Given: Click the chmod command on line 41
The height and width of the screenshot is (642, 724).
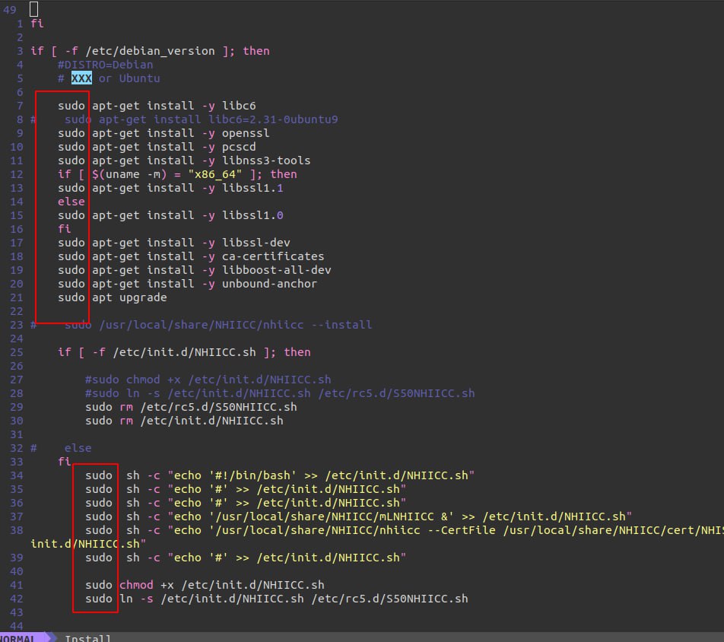Looking at the screenshot, I should point(136,585).
